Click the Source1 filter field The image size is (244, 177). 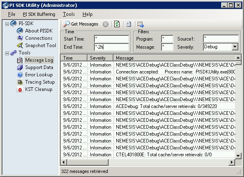[220, 39]
